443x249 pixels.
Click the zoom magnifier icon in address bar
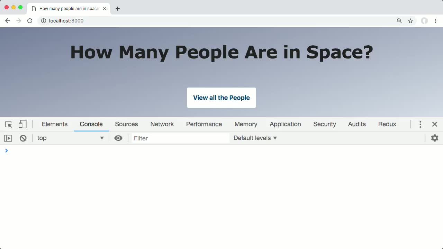coord(399,21)
